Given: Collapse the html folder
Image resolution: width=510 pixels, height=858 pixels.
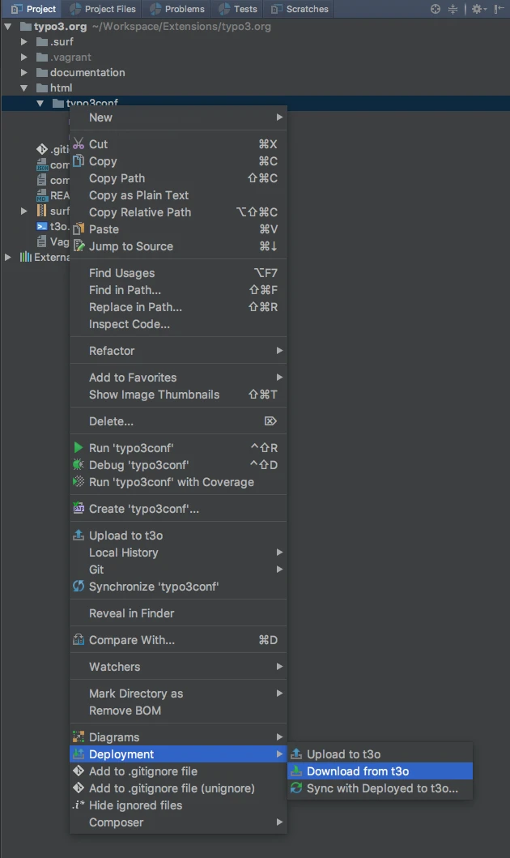Looking at the screenshot, I should [23, 88].
